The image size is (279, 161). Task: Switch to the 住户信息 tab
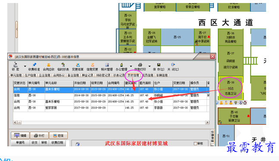point(30,76)
